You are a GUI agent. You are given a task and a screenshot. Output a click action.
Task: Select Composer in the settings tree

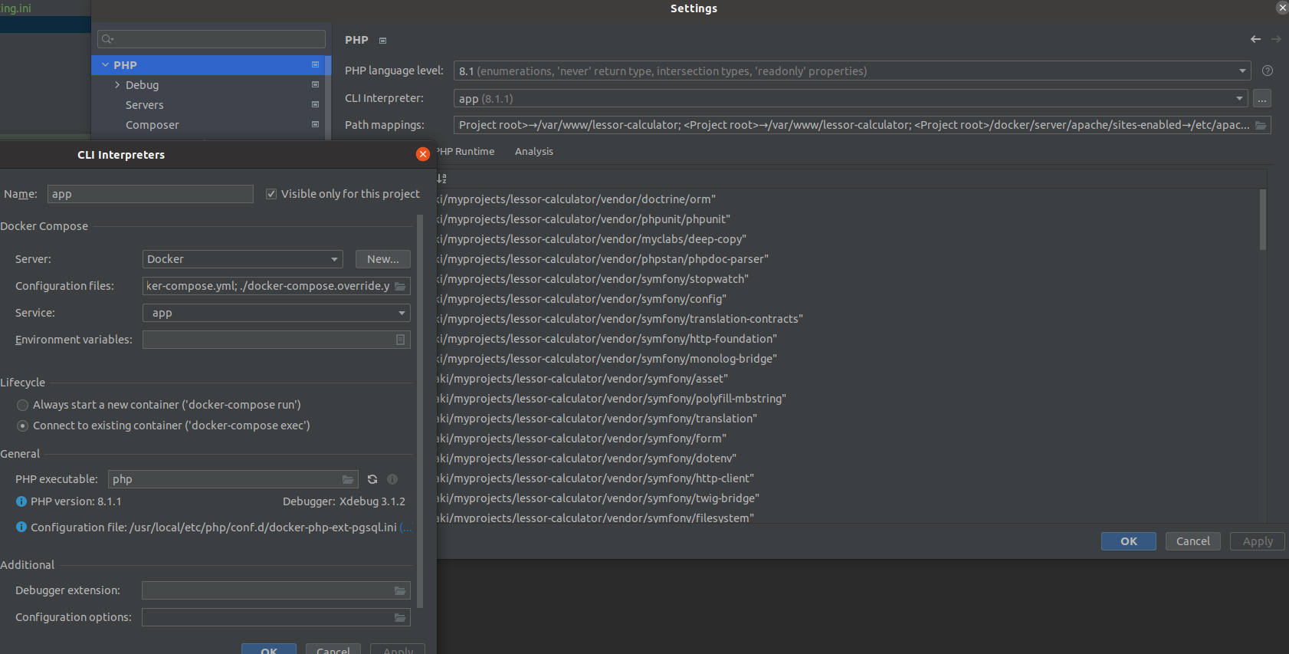[152, 125]
